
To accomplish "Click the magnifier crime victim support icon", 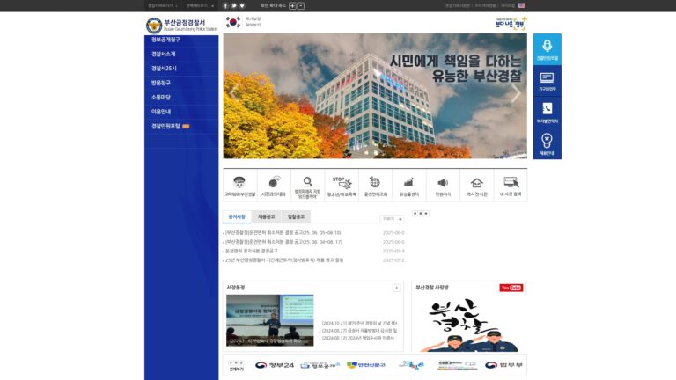I will (x=307, y=182).
